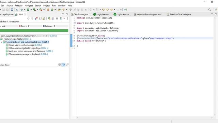Screen dimensions: 218x123
Task: Open the Navigate menu
Action: pyautogui.click(x=29, y=5)
